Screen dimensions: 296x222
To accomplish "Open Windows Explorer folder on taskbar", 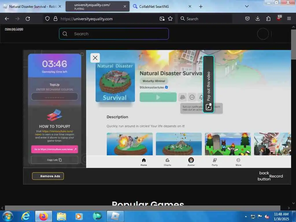I will pos(62,216).
